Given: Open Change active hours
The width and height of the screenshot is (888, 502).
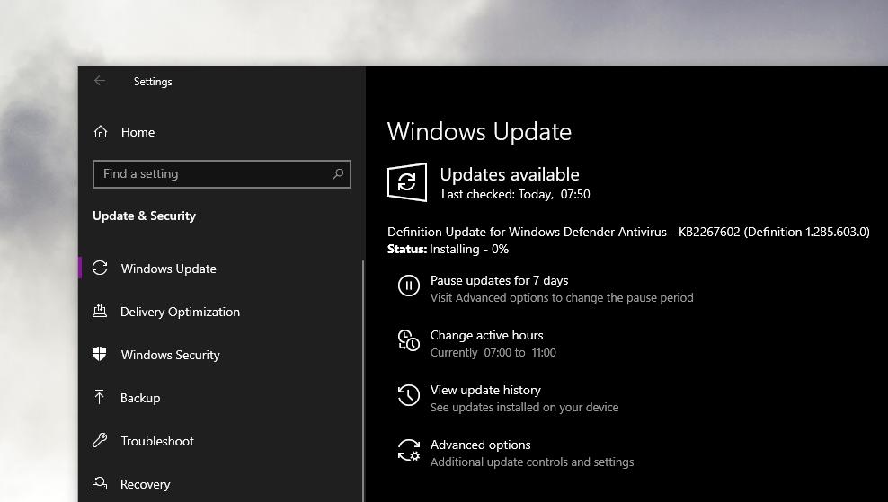Looking at the screenshot, I should [x=486, y=335].
